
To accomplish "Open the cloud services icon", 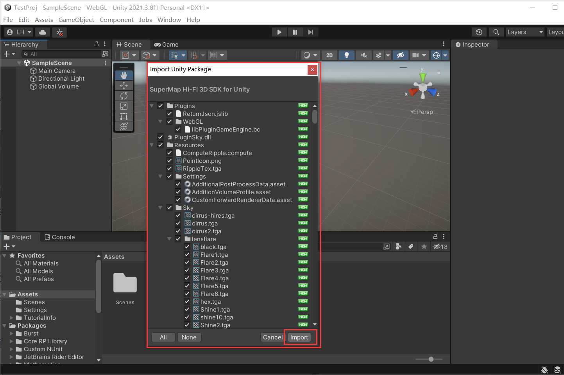I will [x=43, y=32].
